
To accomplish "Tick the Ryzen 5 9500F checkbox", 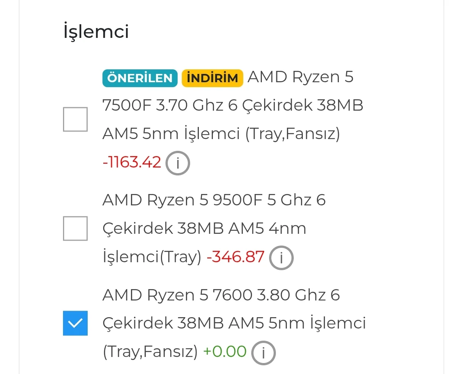I will (x=75, y=228).
